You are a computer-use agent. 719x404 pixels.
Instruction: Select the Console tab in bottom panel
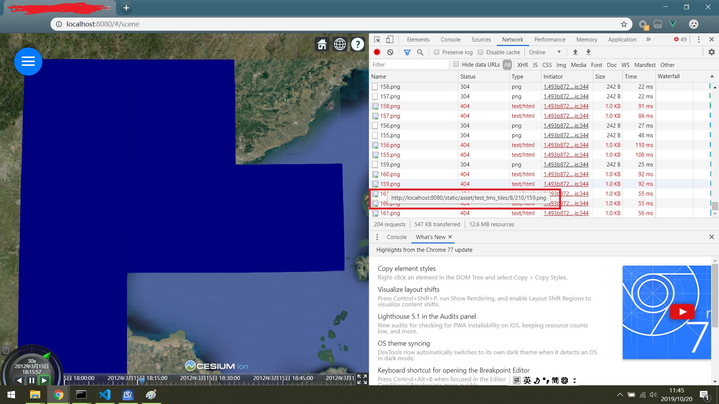tap(396, 237)
